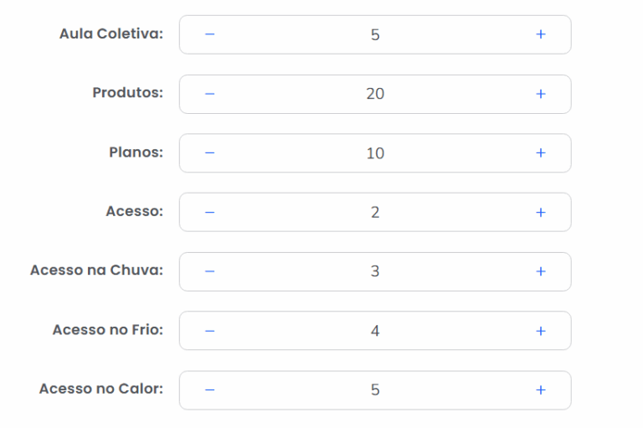The image size is (643, 428).
Task: Decrement the Planos counter
Action: coord(210,153)
